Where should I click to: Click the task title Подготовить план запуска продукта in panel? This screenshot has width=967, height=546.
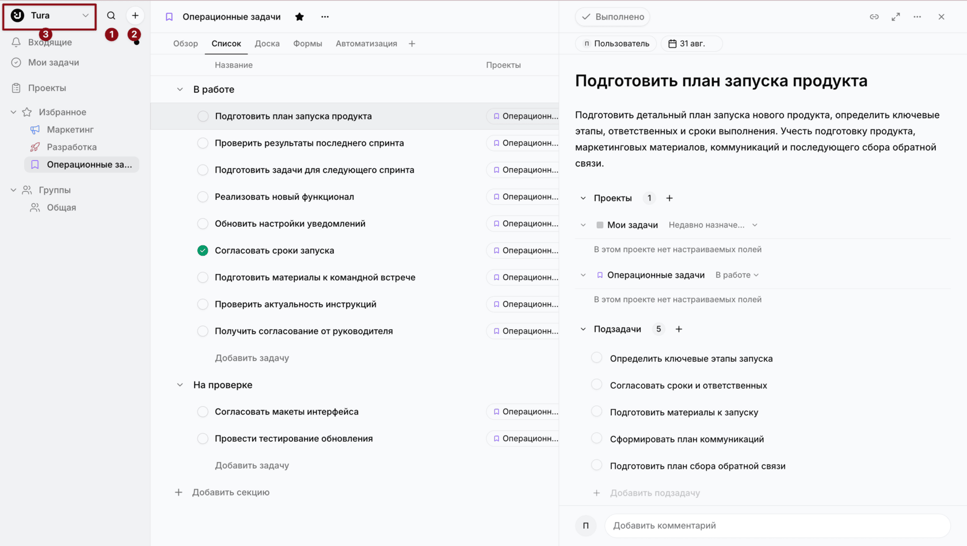click(x=721, y=81)
